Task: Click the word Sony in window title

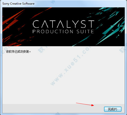Action: pos(6,4)
